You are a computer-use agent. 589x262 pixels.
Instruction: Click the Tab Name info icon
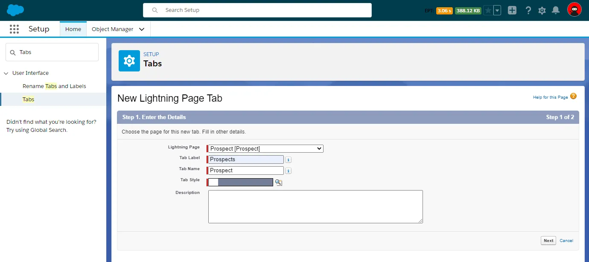pyautogui.click(x=288, y=171)
